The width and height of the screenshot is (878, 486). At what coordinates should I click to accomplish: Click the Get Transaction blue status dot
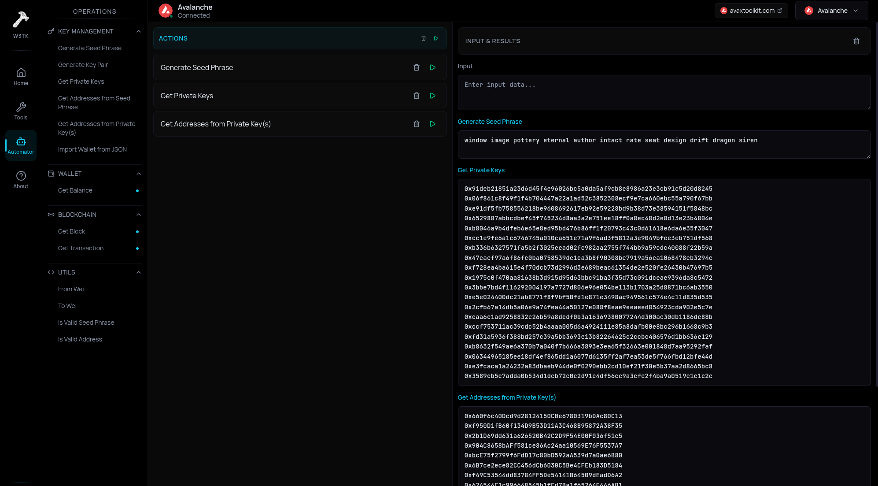pyautogui.click(x=137, y=249)
